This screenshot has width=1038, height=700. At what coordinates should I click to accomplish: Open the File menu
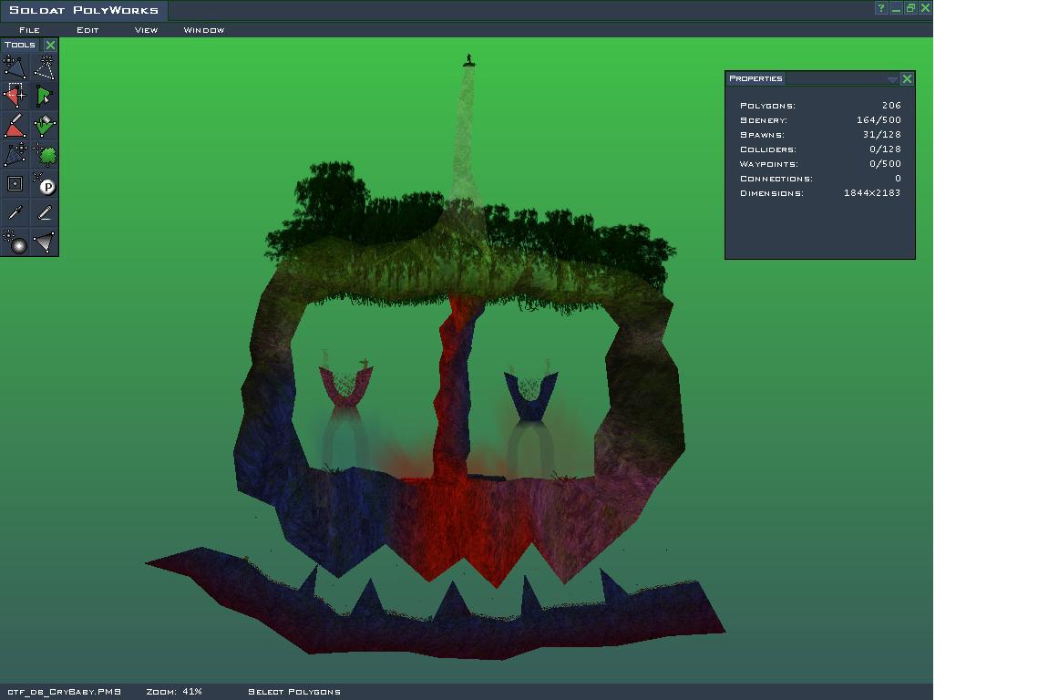pos(29,30)
